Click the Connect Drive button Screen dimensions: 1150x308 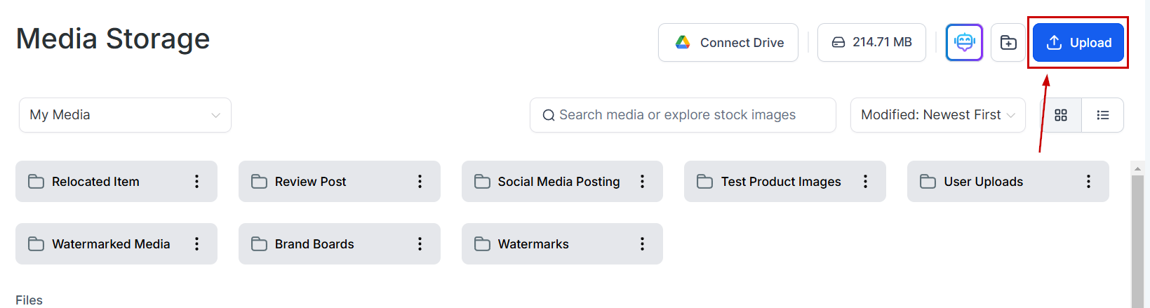click(x=728, y=43)
